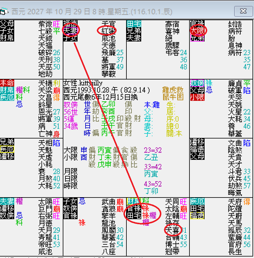Viewport: 254px width, 258px height.
Task: Select the 陀羅 star
Action: tap(235, 209)
